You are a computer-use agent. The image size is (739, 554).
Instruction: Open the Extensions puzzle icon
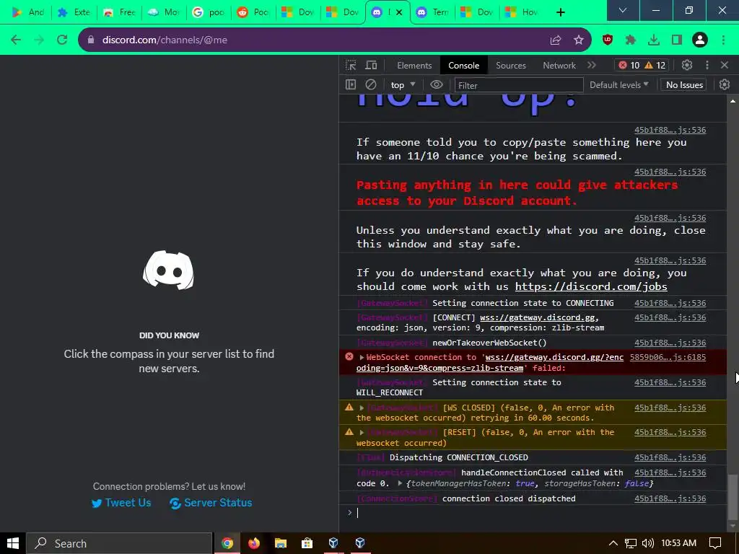631,40
